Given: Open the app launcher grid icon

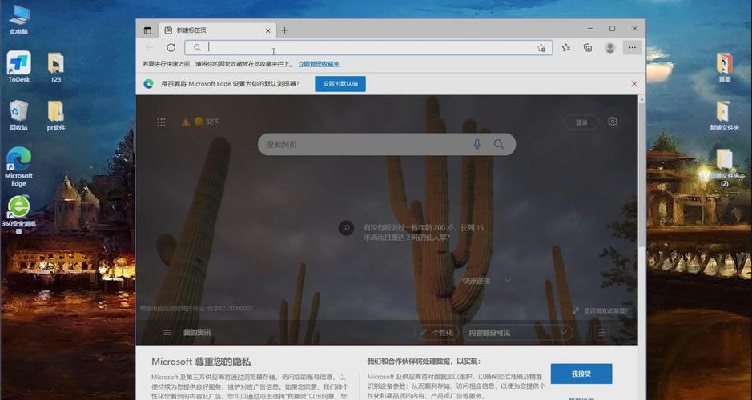Looking at the screenshot, I should tap(161, 122).
